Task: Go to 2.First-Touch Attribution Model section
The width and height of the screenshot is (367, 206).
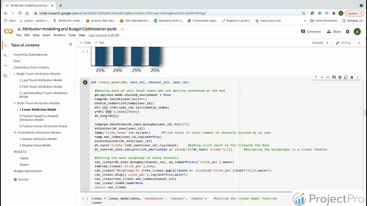Action: pyautogui.click(x=41, y=87)
